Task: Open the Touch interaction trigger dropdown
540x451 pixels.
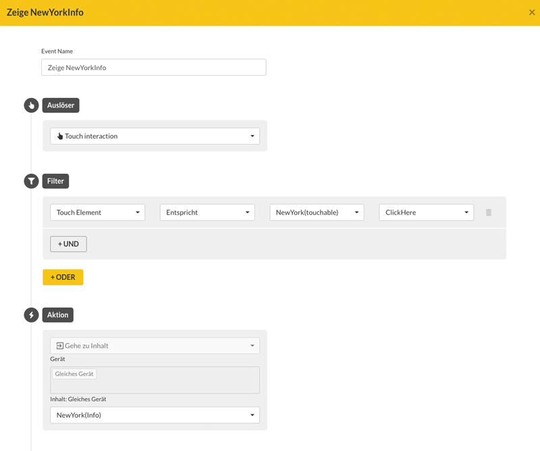Action: click(155, 136)
